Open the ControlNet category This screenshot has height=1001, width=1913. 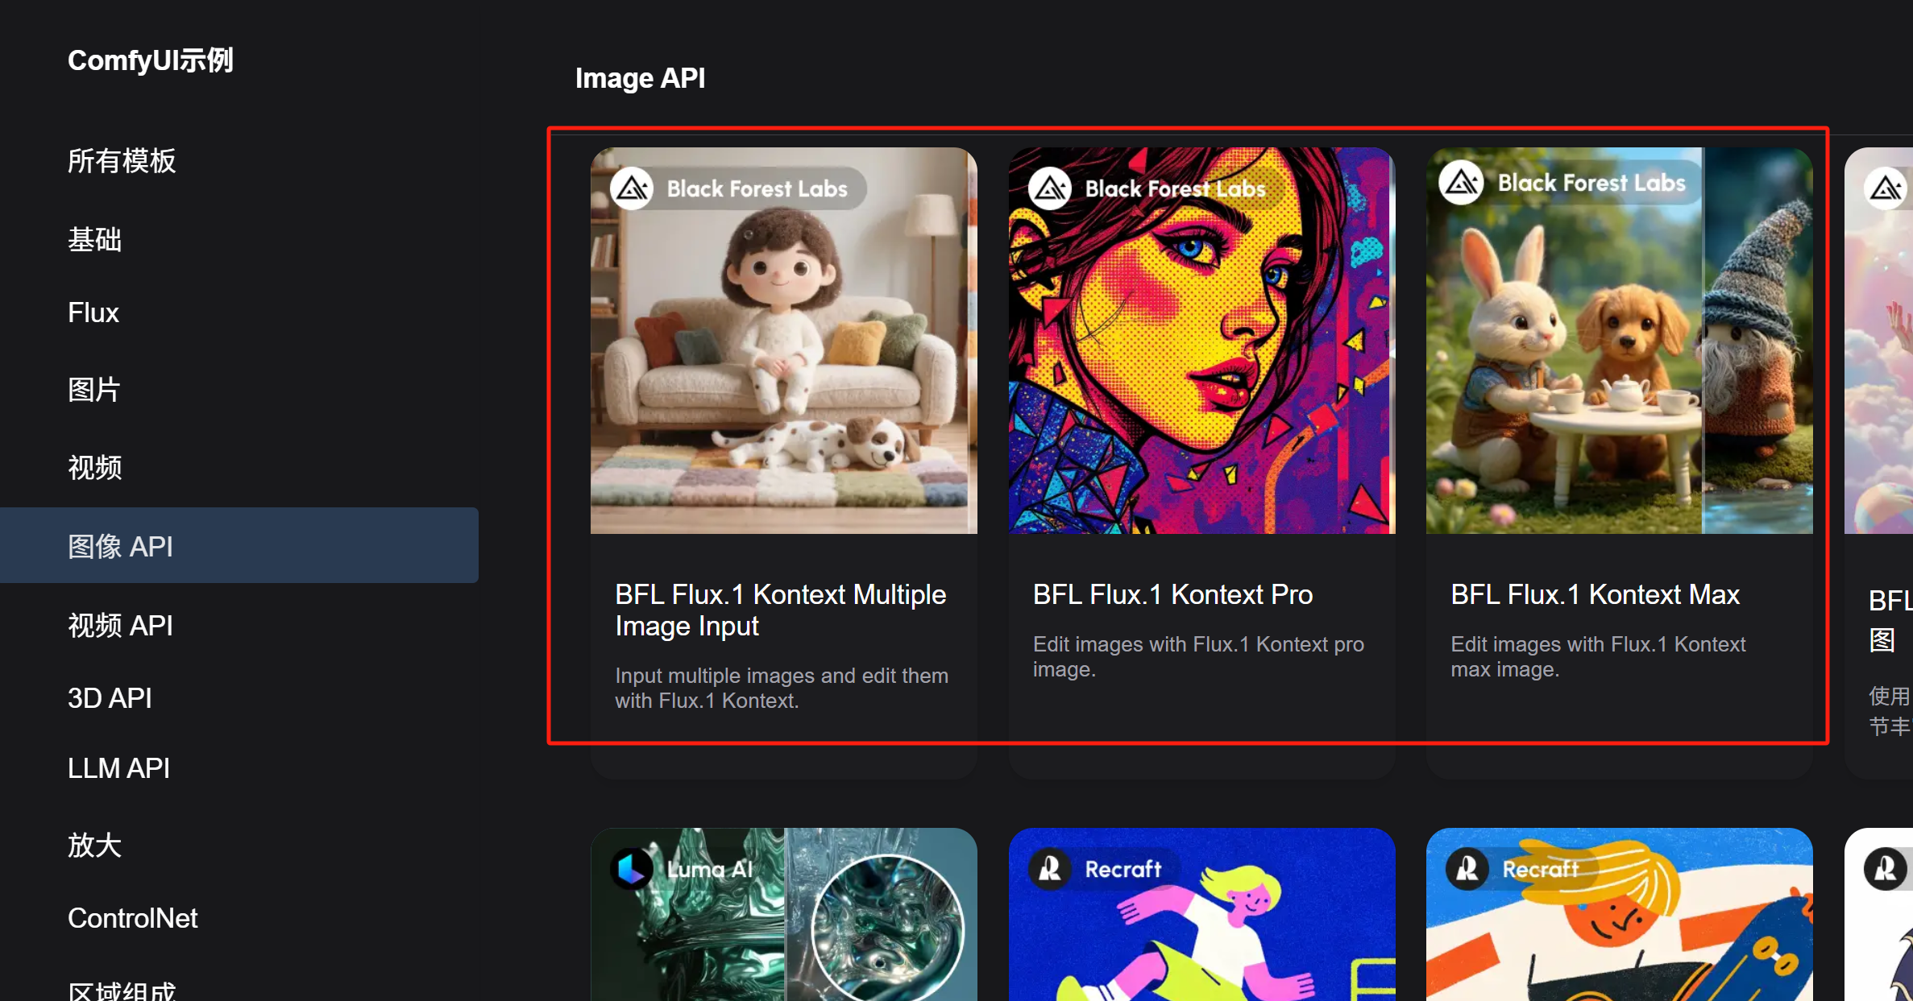[x=133, y=918]
